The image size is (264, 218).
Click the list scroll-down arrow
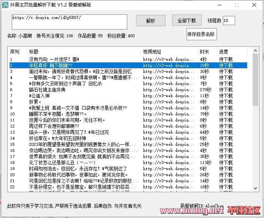click(x=255, y=188)
